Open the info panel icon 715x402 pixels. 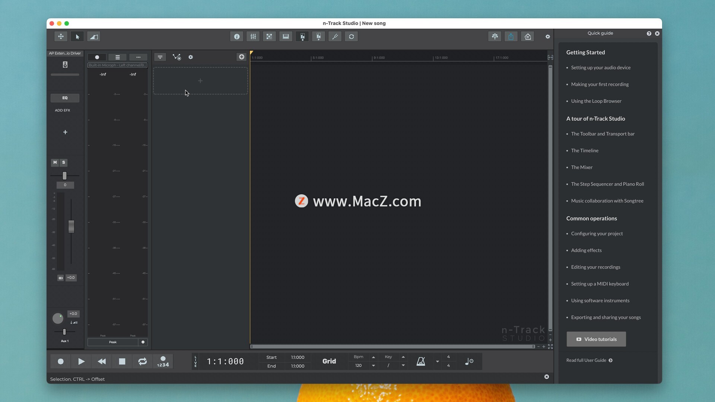(237, 36)
